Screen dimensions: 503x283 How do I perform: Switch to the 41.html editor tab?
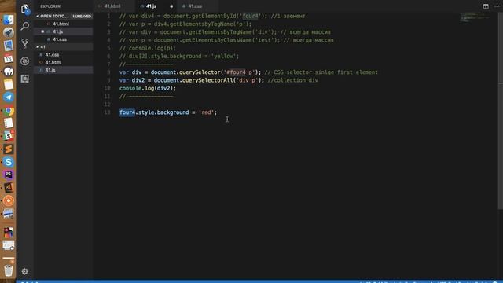click(x=112, y=6)
